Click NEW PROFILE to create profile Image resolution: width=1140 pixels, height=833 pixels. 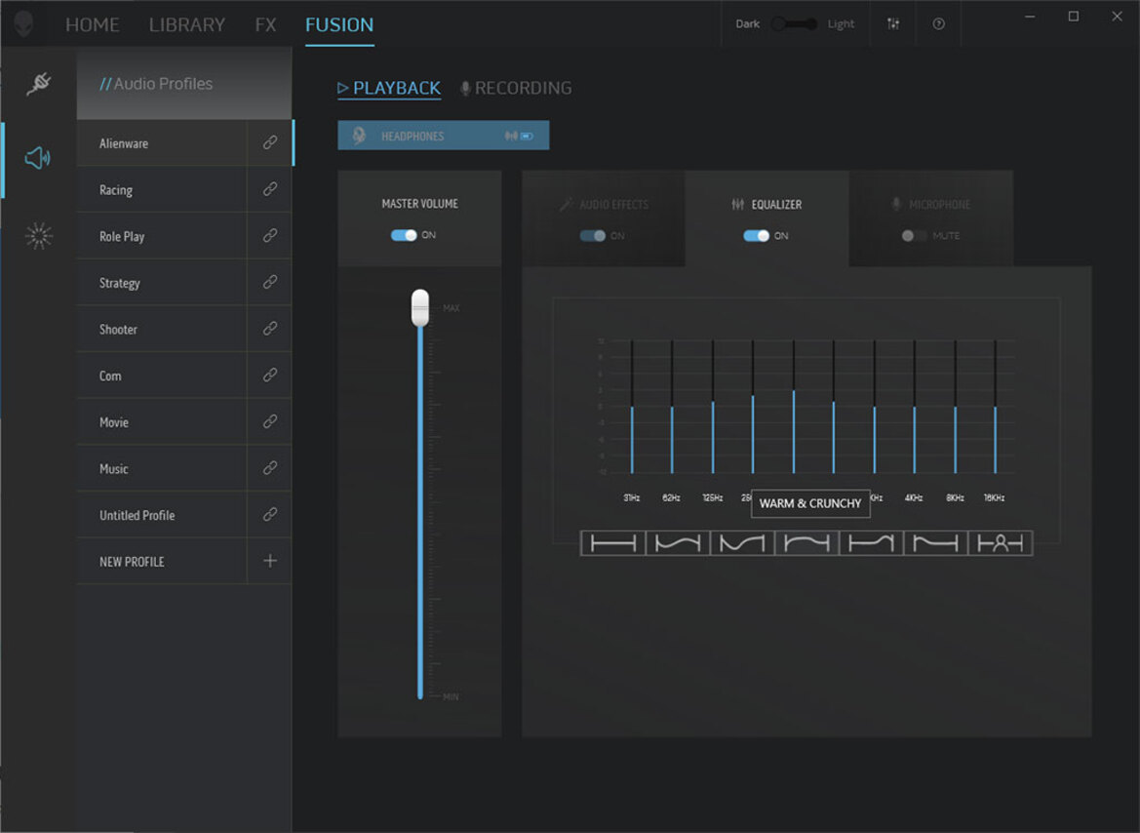point(162,562)
